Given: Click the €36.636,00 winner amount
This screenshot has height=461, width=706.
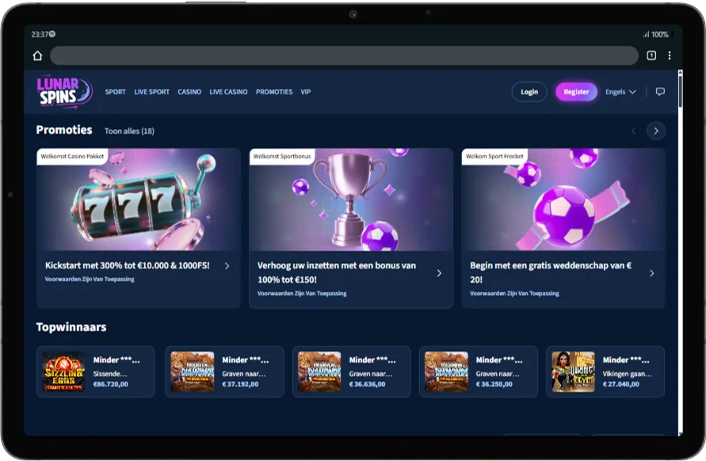Looking at the screenshot, I should [368, 384].
